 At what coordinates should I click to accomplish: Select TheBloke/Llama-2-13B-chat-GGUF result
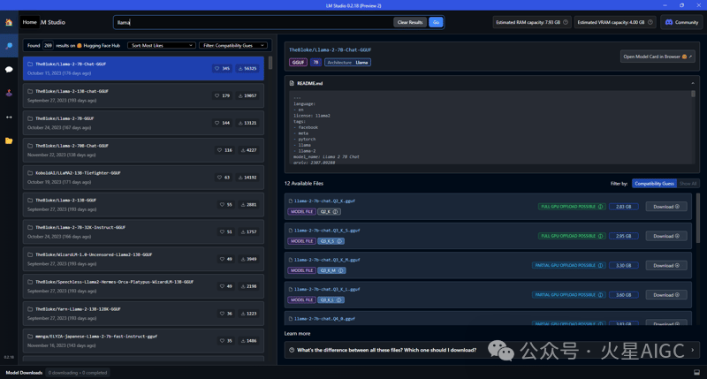[143, 95]
